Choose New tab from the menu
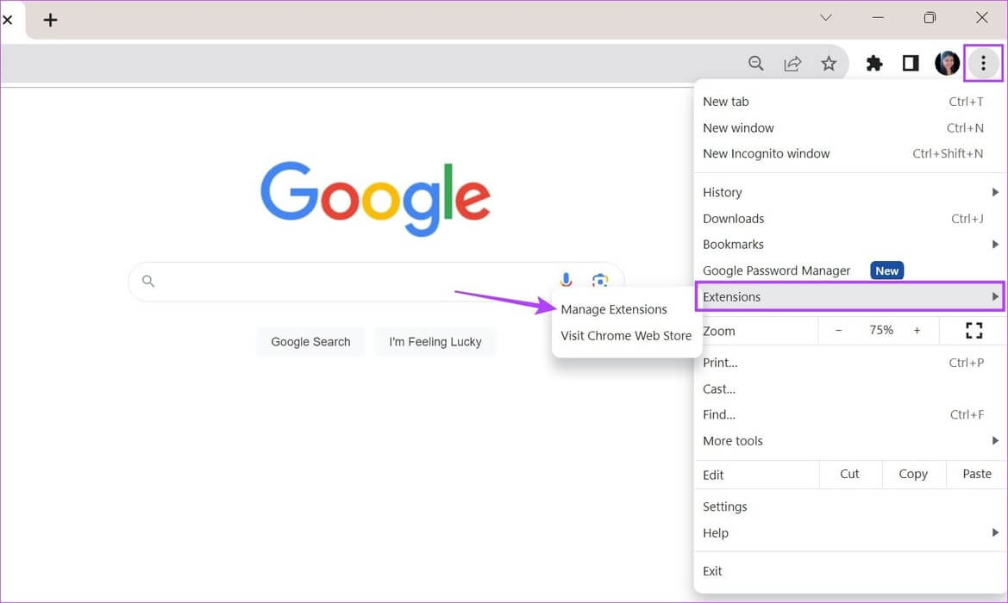This screenshot has width=1008, height=603. [x=850, y=102]
